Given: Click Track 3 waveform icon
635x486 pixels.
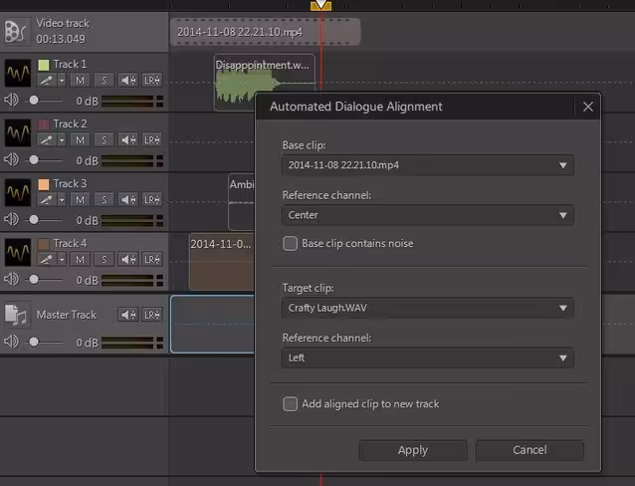Looking at the screenshot, I should pos(17,192).
